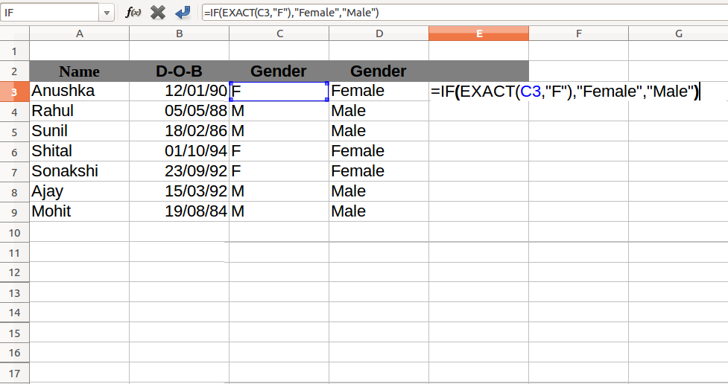Viewport: 728px width, 384px height.
Task: Select the D-O-B header cell
Action: point(179,71)
